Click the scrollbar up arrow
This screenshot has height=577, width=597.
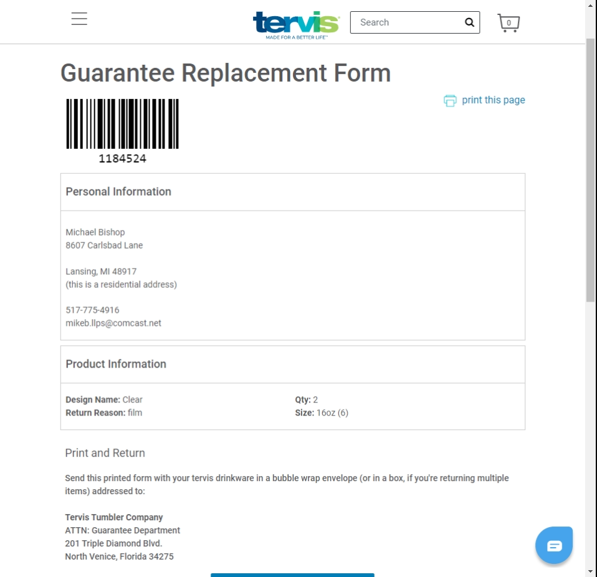591,6
